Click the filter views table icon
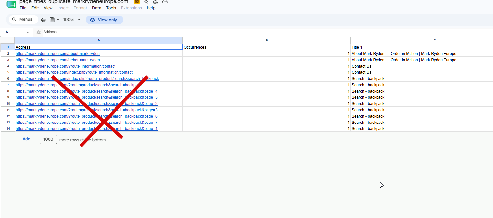Viewport: 493px width, 218px height. point(52,20)
